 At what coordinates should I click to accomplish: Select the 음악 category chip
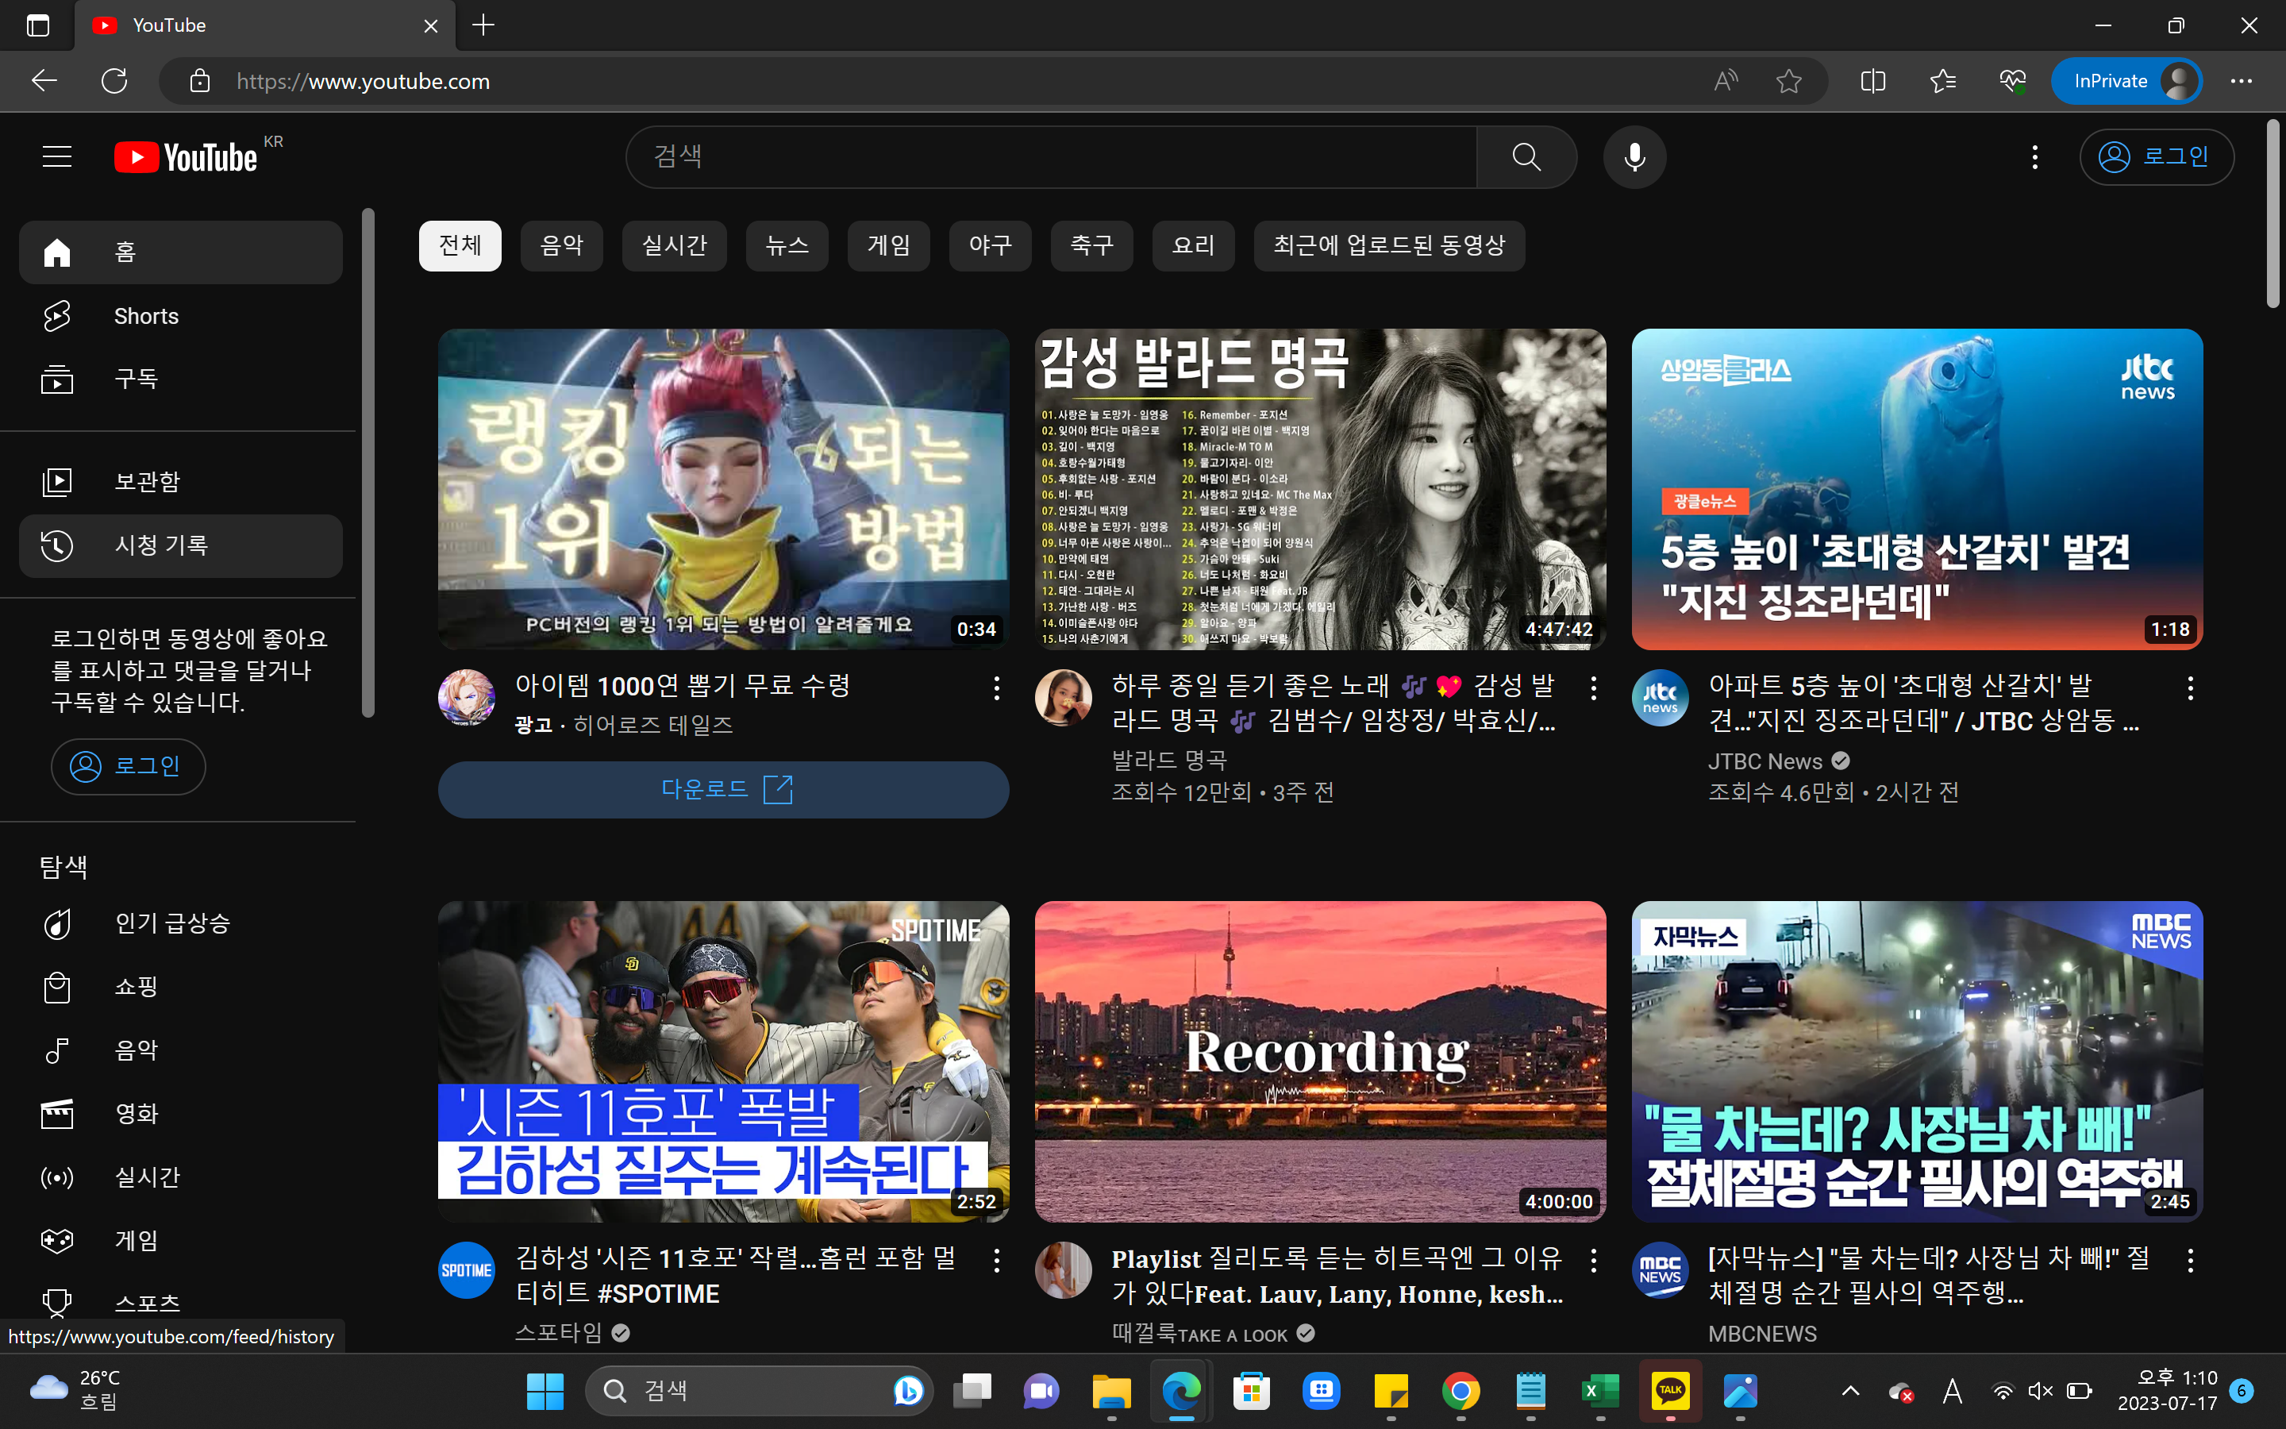(561, 246)
